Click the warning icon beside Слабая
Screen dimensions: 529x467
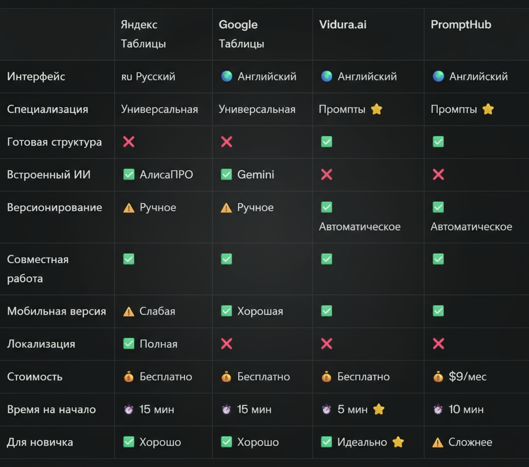129,311
